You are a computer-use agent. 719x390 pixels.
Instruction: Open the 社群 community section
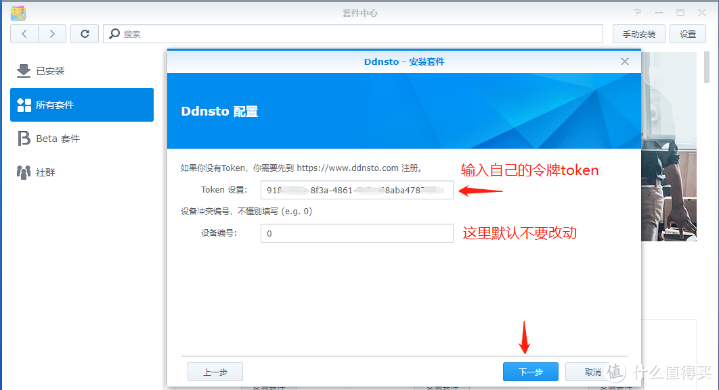pyautogui.click(x=82, y=172)
